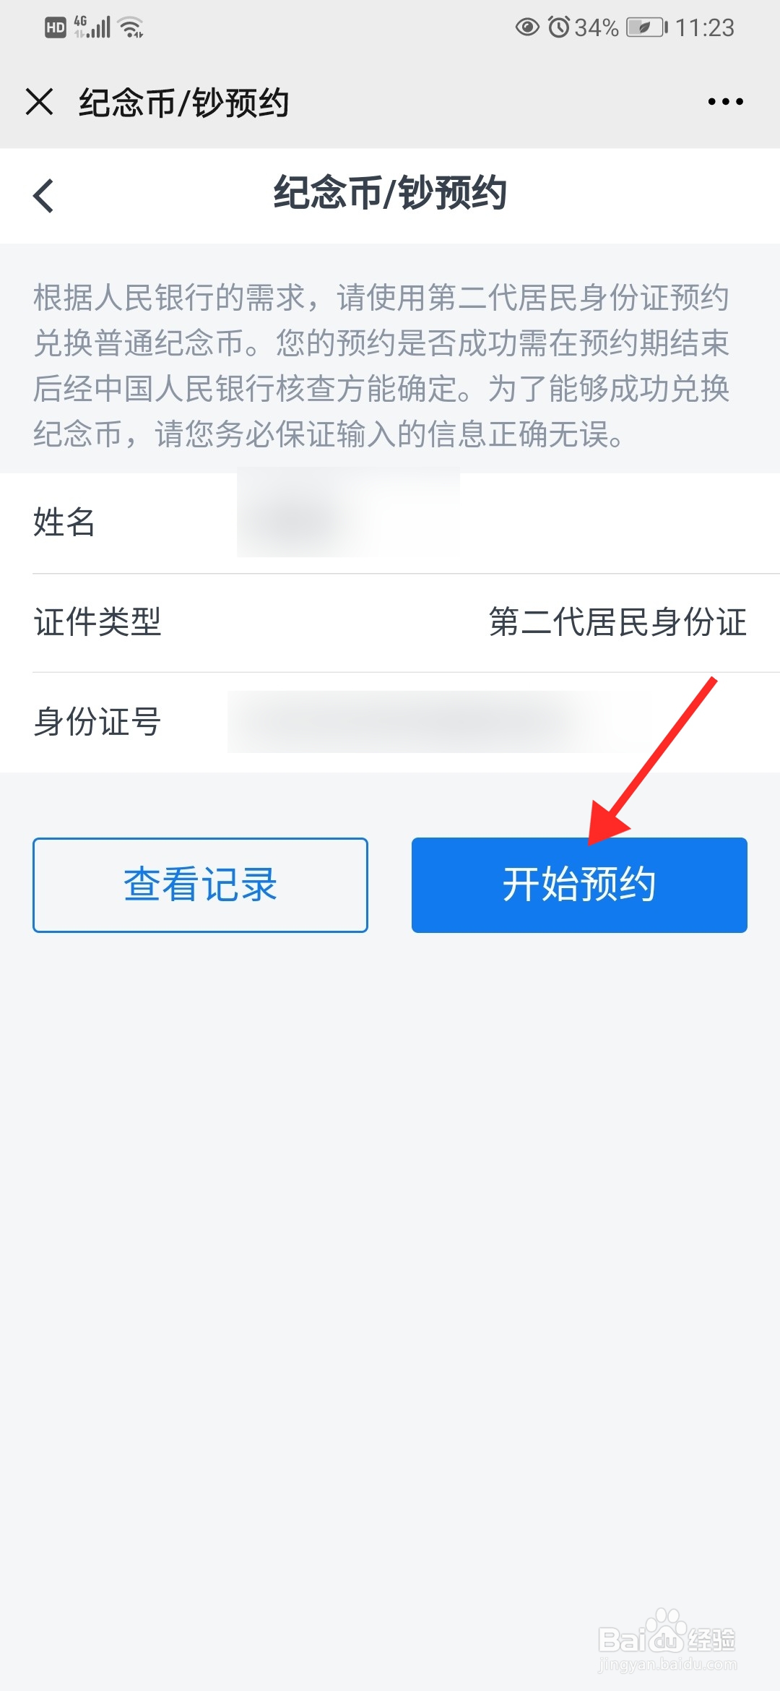Tap the Wi-Fi signal icon in status bar
Image resolution: width=780 pixels, height=1691 pixels.
click(131, 27)
